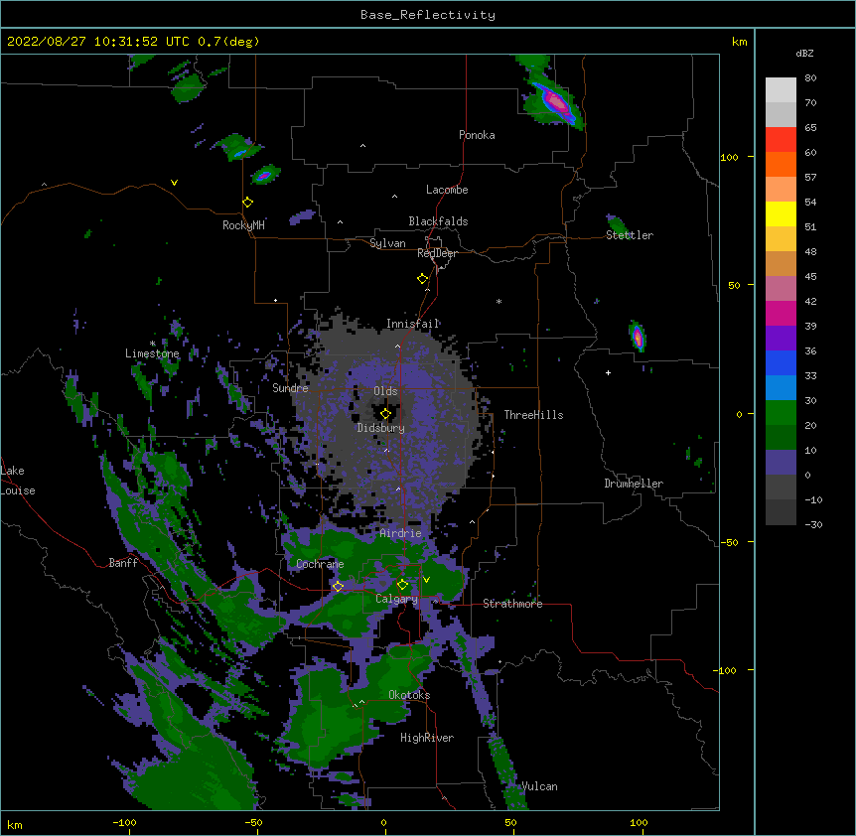The image size is (856, 836).
Task: Click the purple swatch near 36 dBZ
Action: pos(781,339)
